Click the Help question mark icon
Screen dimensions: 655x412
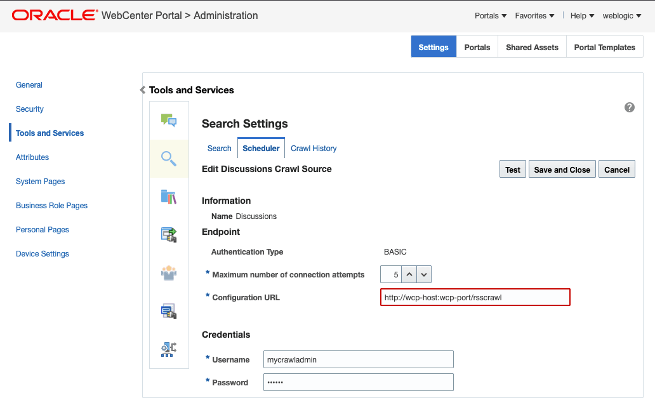630,107
